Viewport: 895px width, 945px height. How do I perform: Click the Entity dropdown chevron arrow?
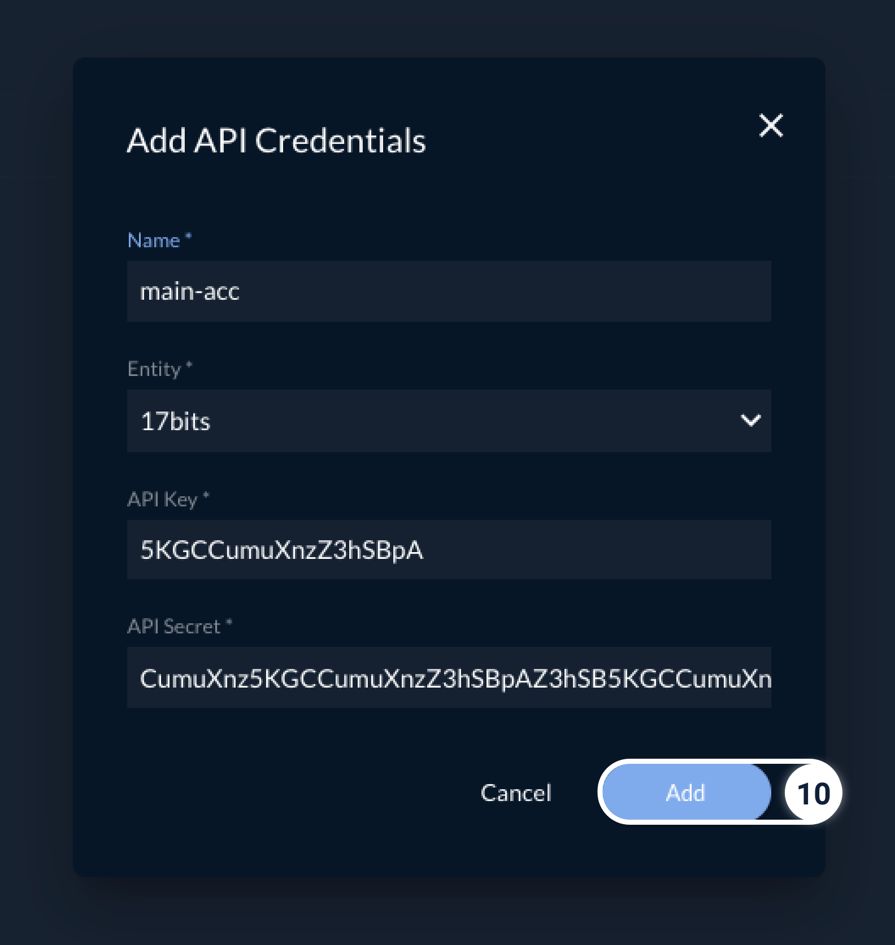pos(750,421)
